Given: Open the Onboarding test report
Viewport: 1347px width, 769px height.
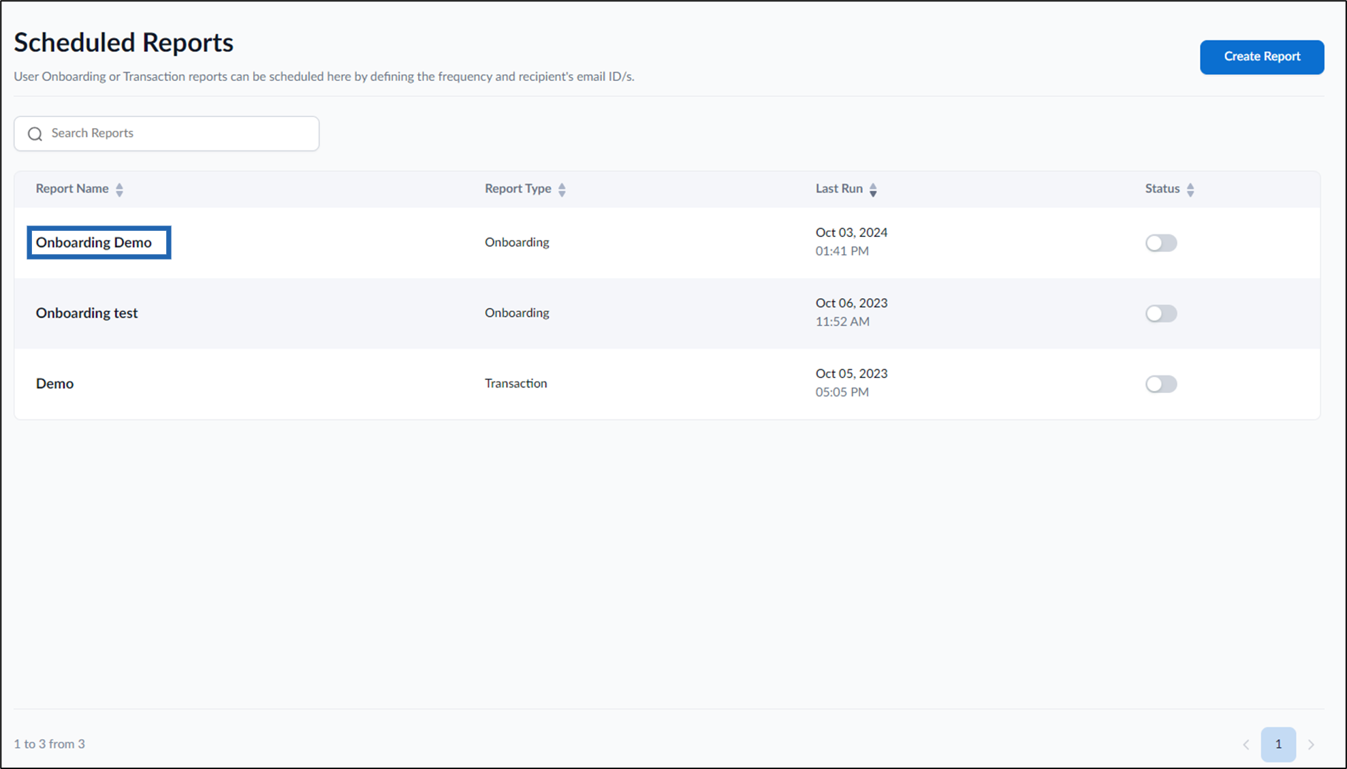Looking at the screenshot, I should click(86, 313).
